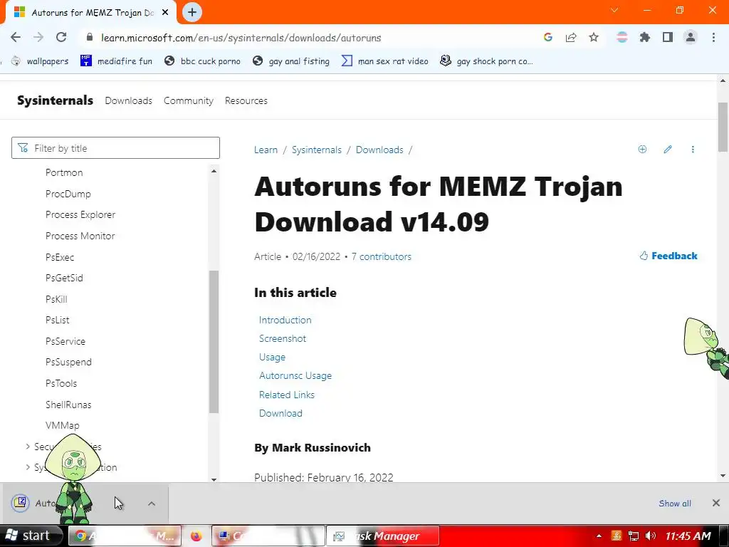This screenshot has width=729, height=547.
Task: Select Process Explorer in the sidebar
Action: [80, 214]
